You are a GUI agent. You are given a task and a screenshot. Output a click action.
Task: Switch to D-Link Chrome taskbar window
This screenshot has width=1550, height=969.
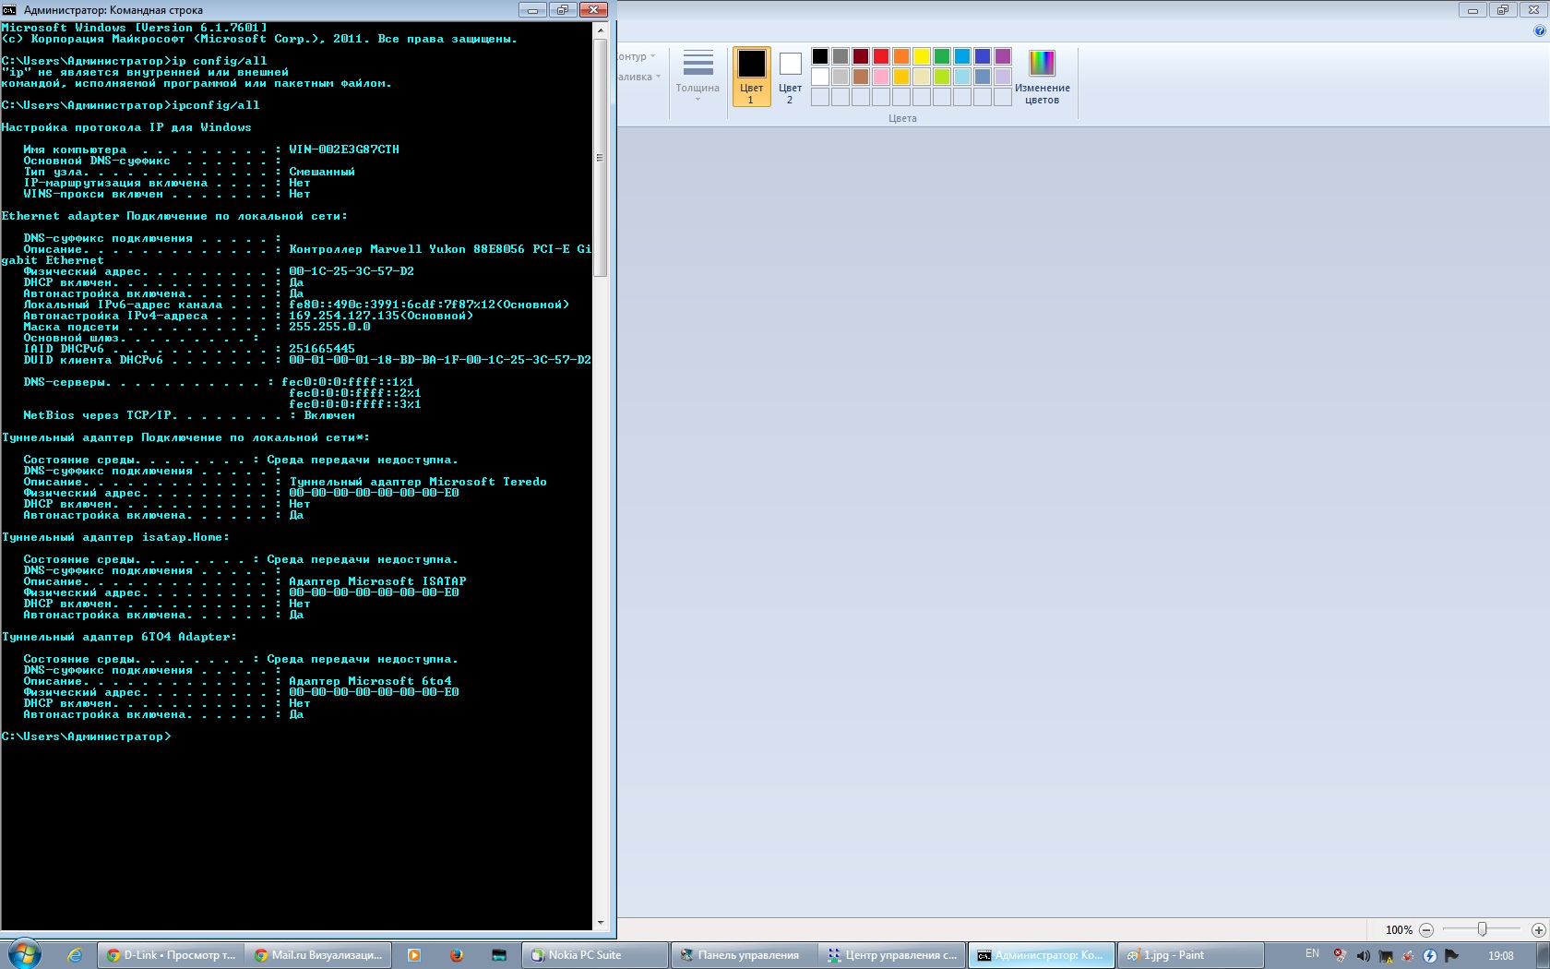click(171, 955)
